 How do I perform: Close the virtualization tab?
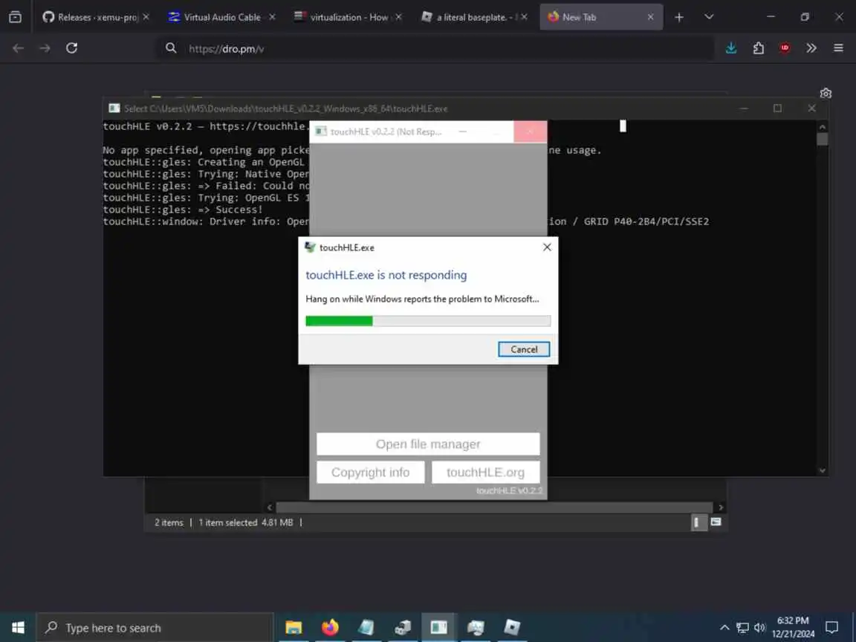[x=398, y=17]
